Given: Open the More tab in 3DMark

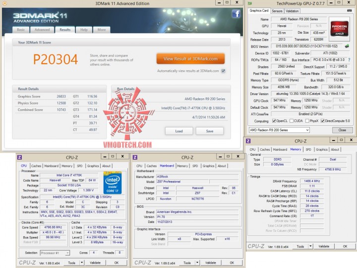Looking at the screenshot, I should pos(102,30).
